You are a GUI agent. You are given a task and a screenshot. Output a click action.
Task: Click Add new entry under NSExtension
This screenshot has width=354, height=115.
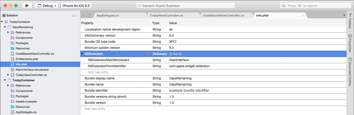pos(98,72)
